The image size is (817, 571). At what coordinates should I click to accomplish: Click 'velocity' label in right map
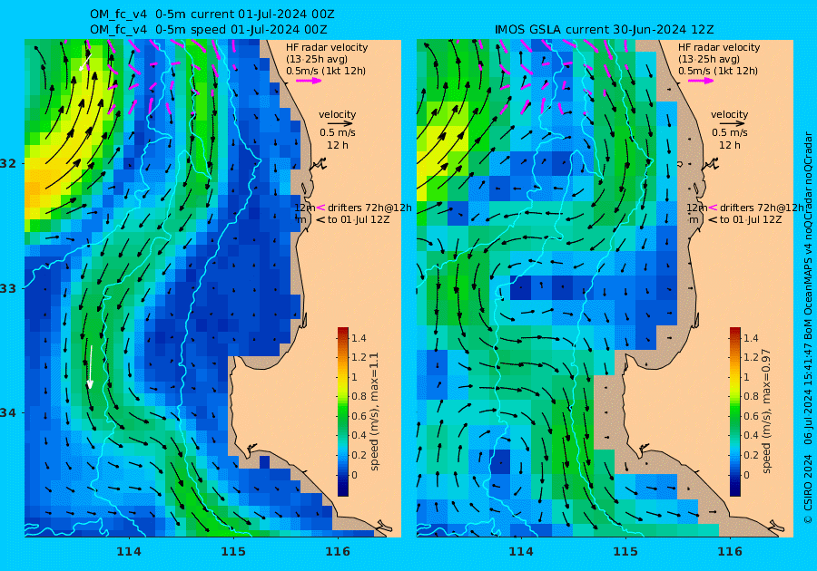(x=729, y=114)
